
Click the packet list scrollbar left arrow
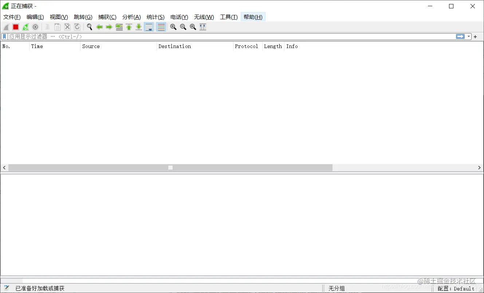click(x=4, y=168)
